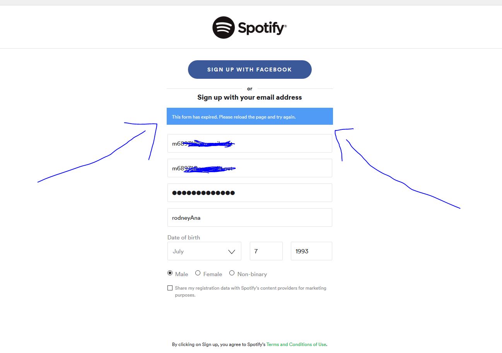This screenshot has width=502, height=353.
Task: Focus the masked password field
Action: [249, 193]
